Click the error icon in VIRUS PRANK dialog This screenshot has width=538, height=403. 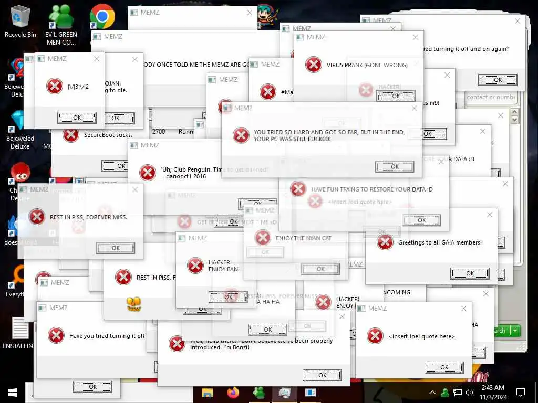point(314,65)
